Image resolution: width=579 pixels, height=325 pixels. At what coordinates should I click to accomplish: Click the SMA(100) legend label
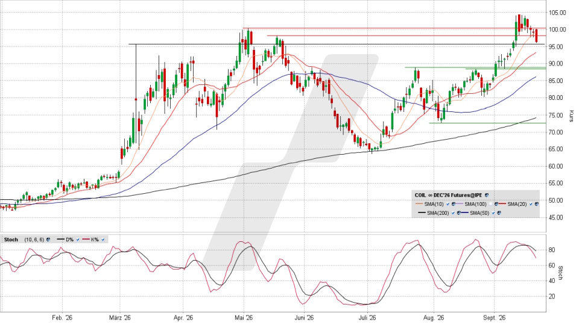tap(476, 204)
